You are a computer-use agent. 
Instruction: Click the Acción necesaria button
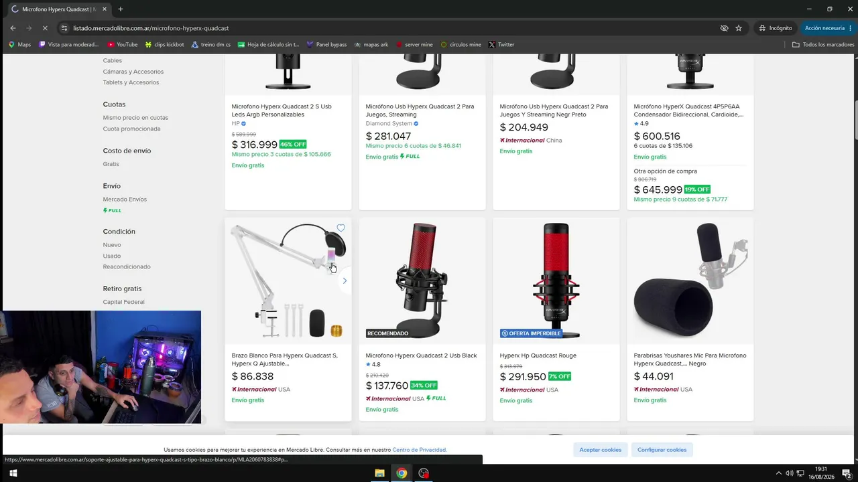pyautogui.click(x=827, y=28)
